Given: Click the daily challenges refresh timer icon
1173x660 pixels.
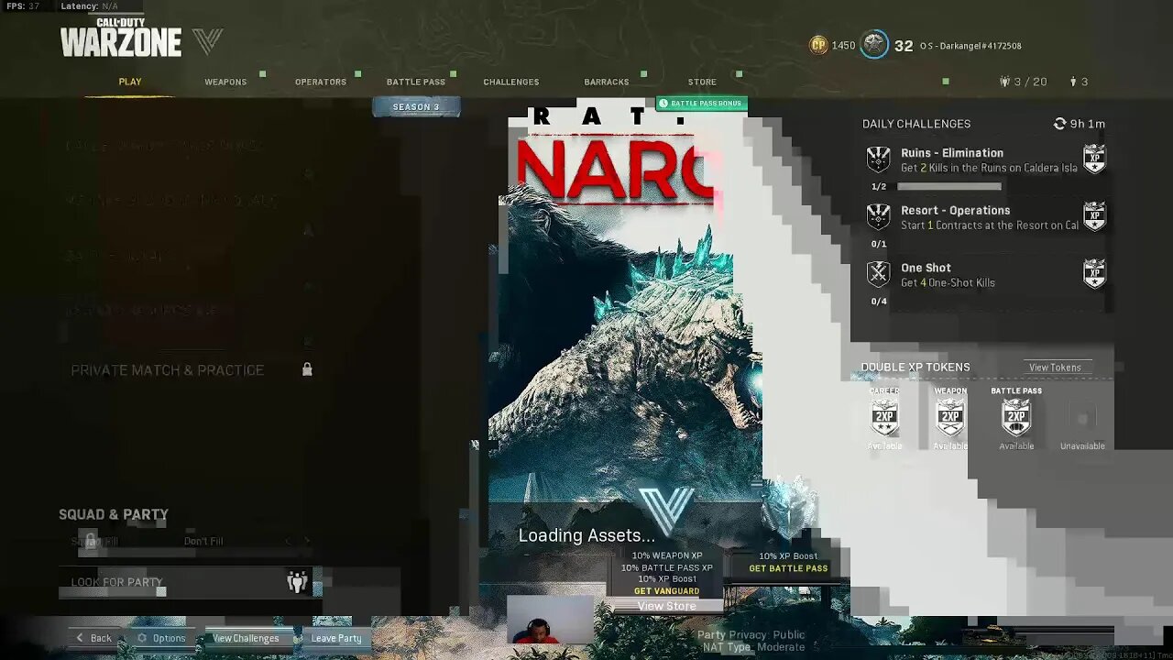Looking at the screenshot, I should [x=1060, y=124].
